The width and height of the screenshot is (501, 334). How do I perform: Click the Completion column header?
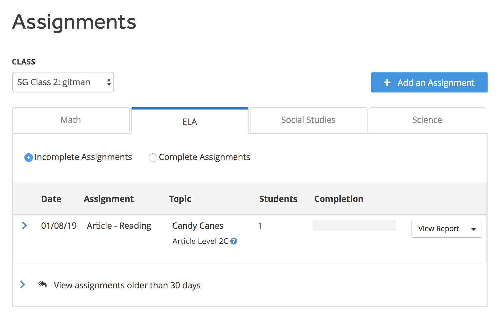[339, 199]
